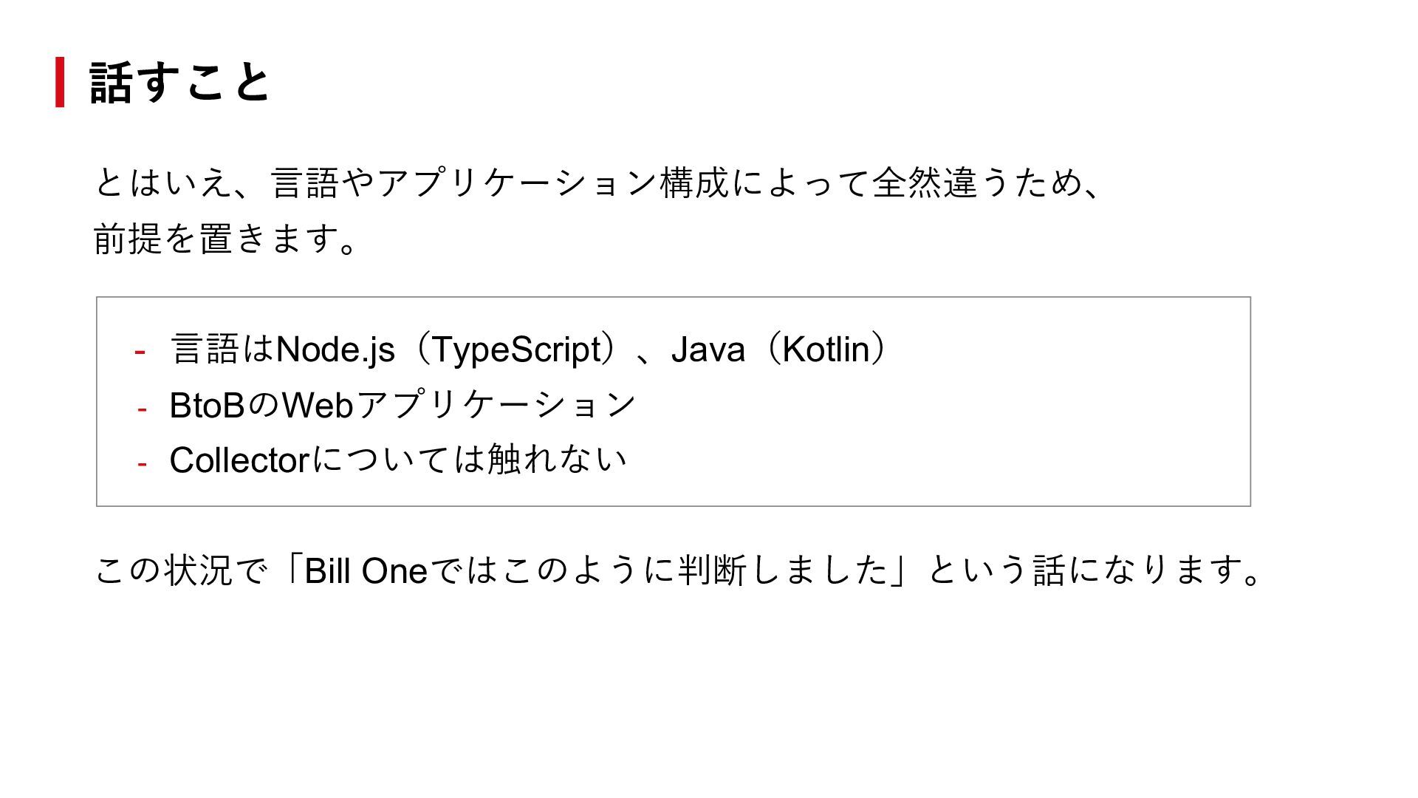This screenshot has width=1418, height=798.
Task: Click the red dash before BtoBのWeb
Action: click(142, 407)
